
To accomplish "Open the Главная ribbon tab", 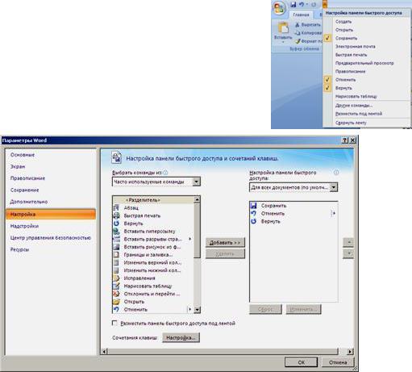I will (x=301, y=15).
